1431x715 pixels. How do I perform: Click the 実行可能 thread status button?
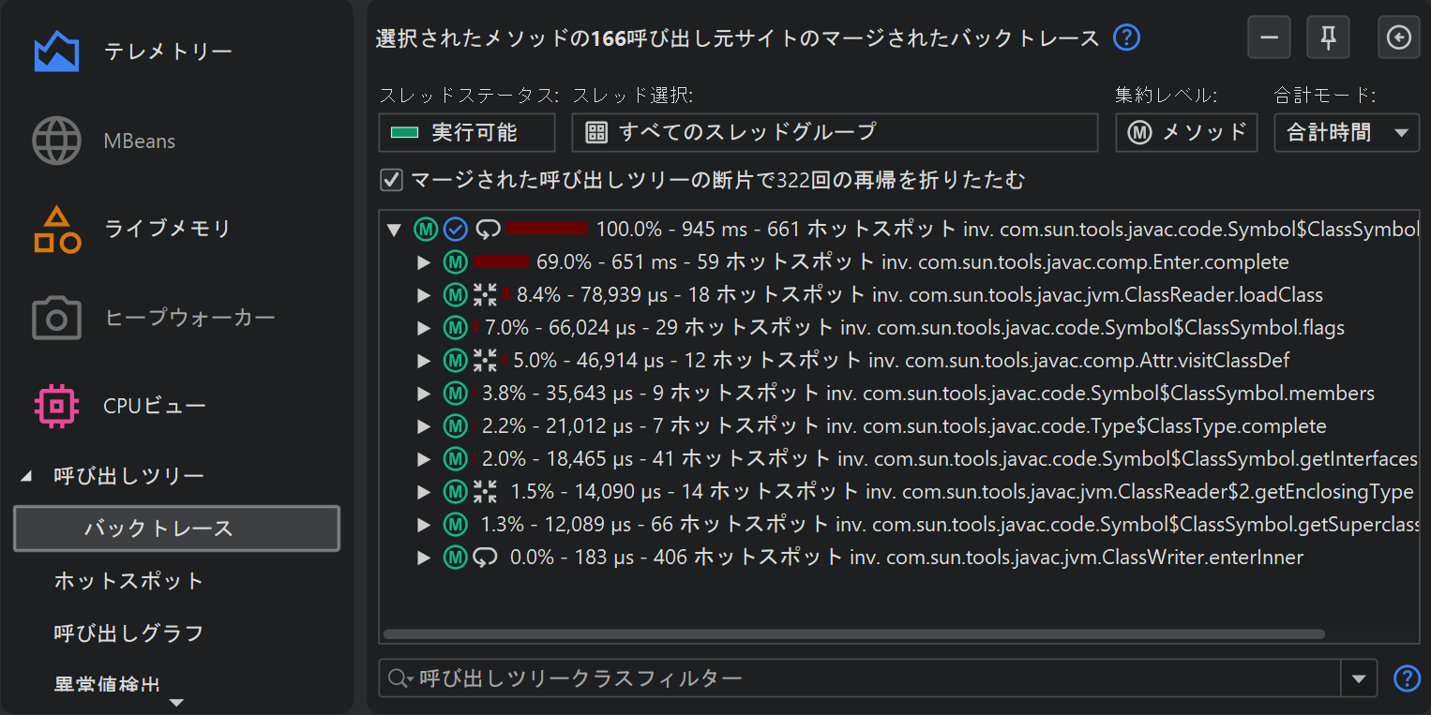(467, 133)
